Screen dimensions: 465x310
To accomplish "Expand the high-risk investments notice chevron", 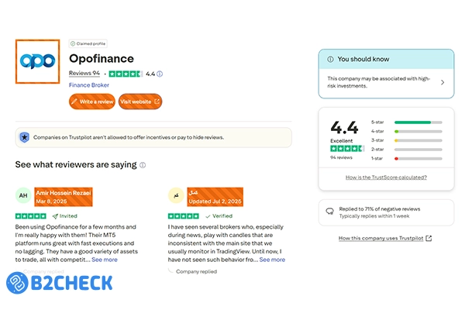I will (443, 82).
